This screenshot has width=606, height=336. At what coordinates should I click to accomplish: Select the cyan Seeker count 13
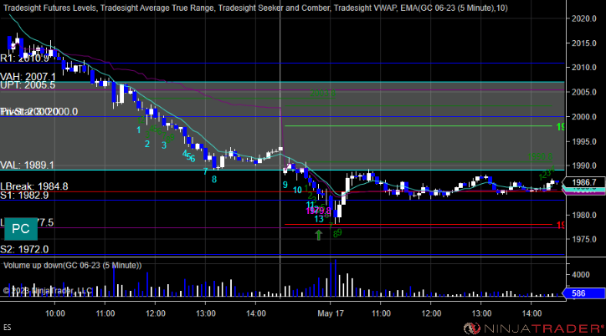click(319, 219)
